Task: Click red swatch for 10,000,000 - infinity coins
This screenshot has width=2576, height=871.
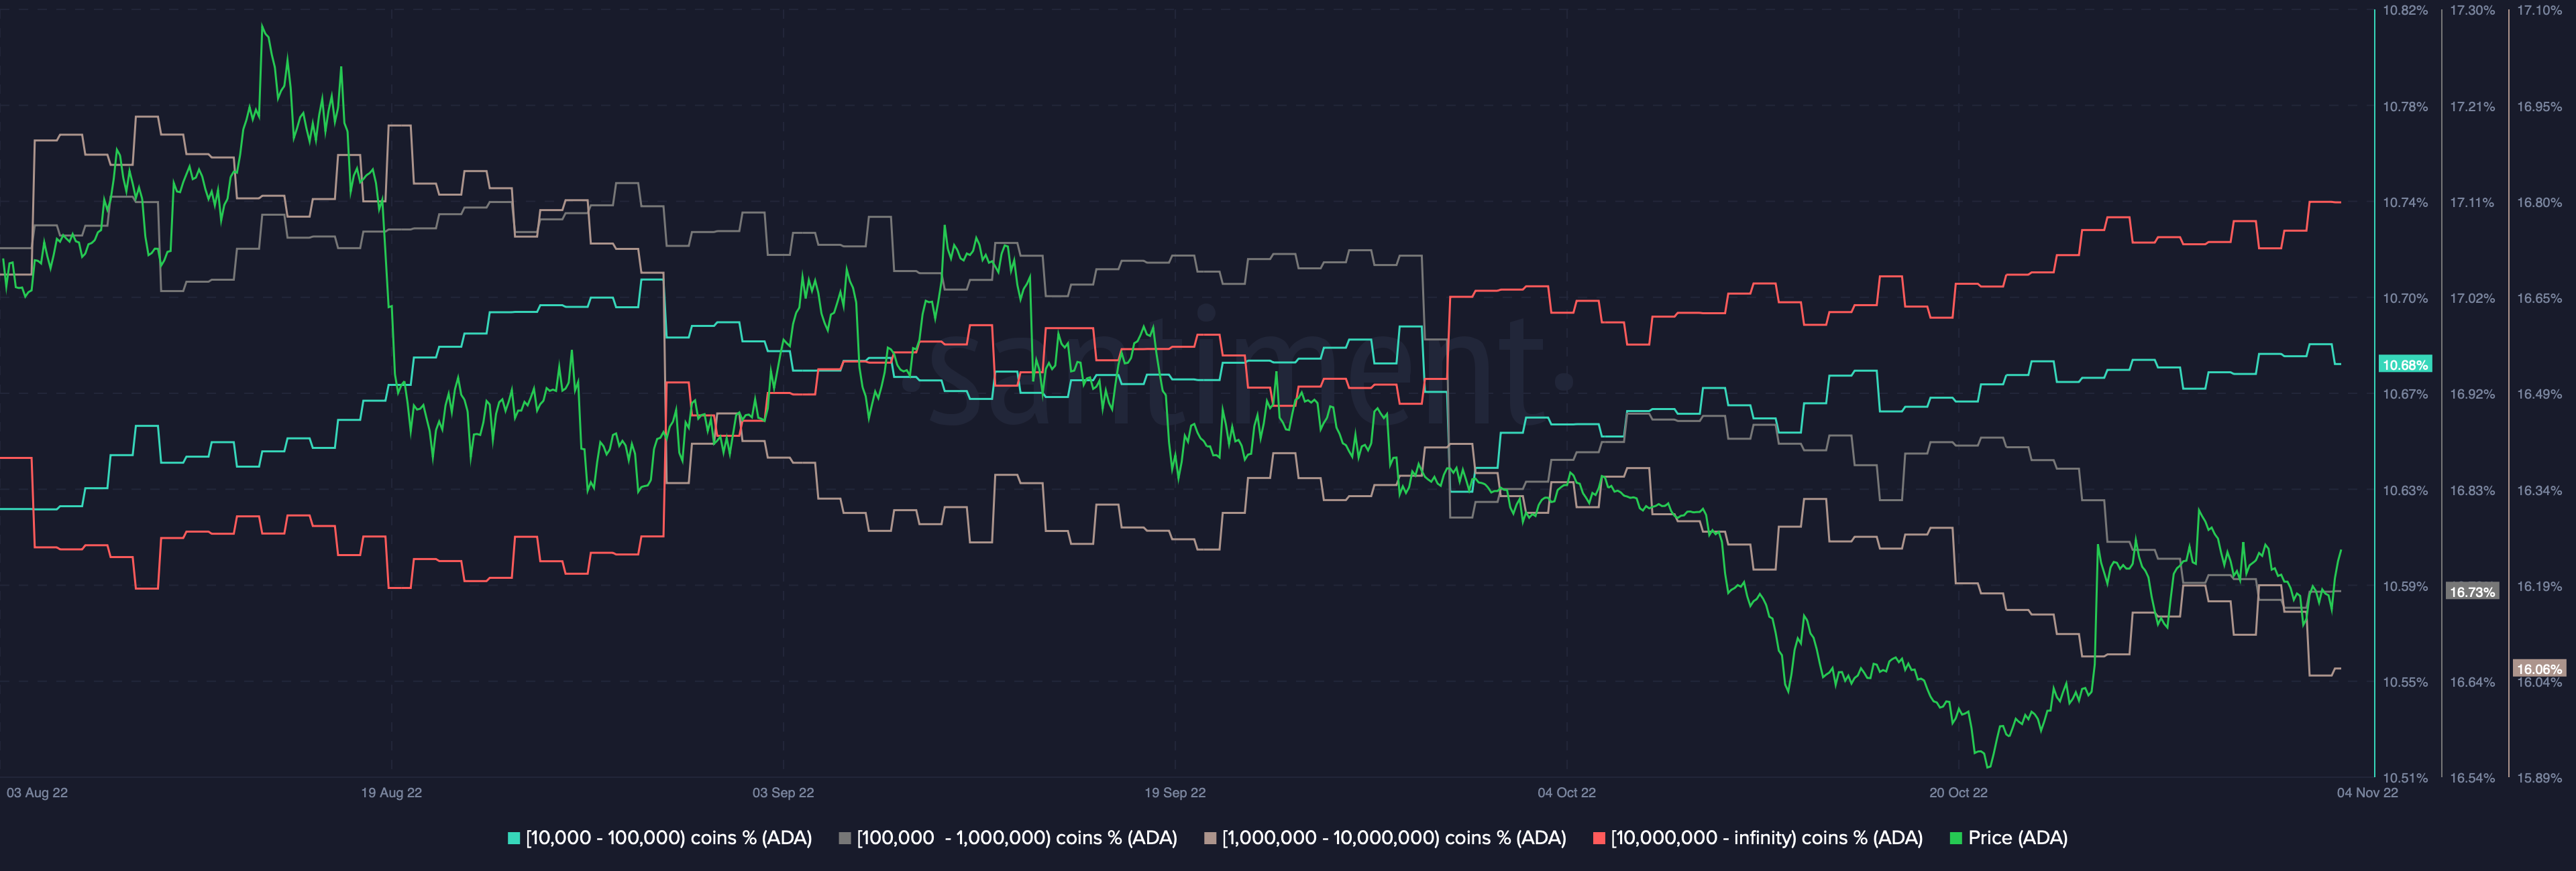Action: (x=1599, y=839)
